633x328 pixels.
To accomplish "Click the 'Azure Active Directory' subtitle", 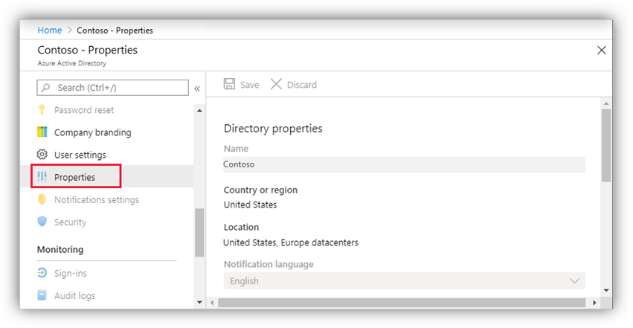I will (72, 63).
